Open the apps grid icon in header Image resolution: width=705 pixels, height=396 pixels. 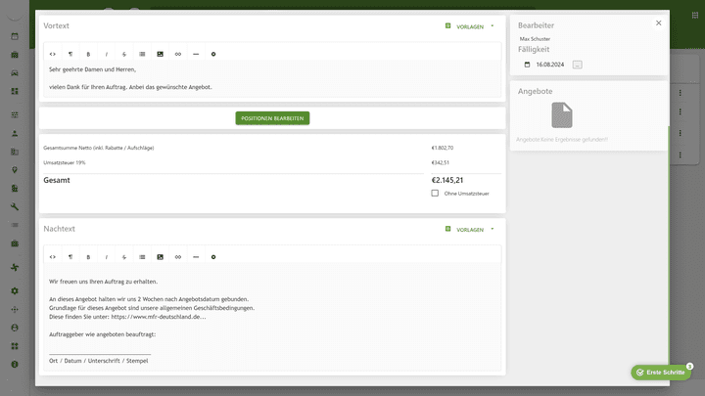[695, 16]
